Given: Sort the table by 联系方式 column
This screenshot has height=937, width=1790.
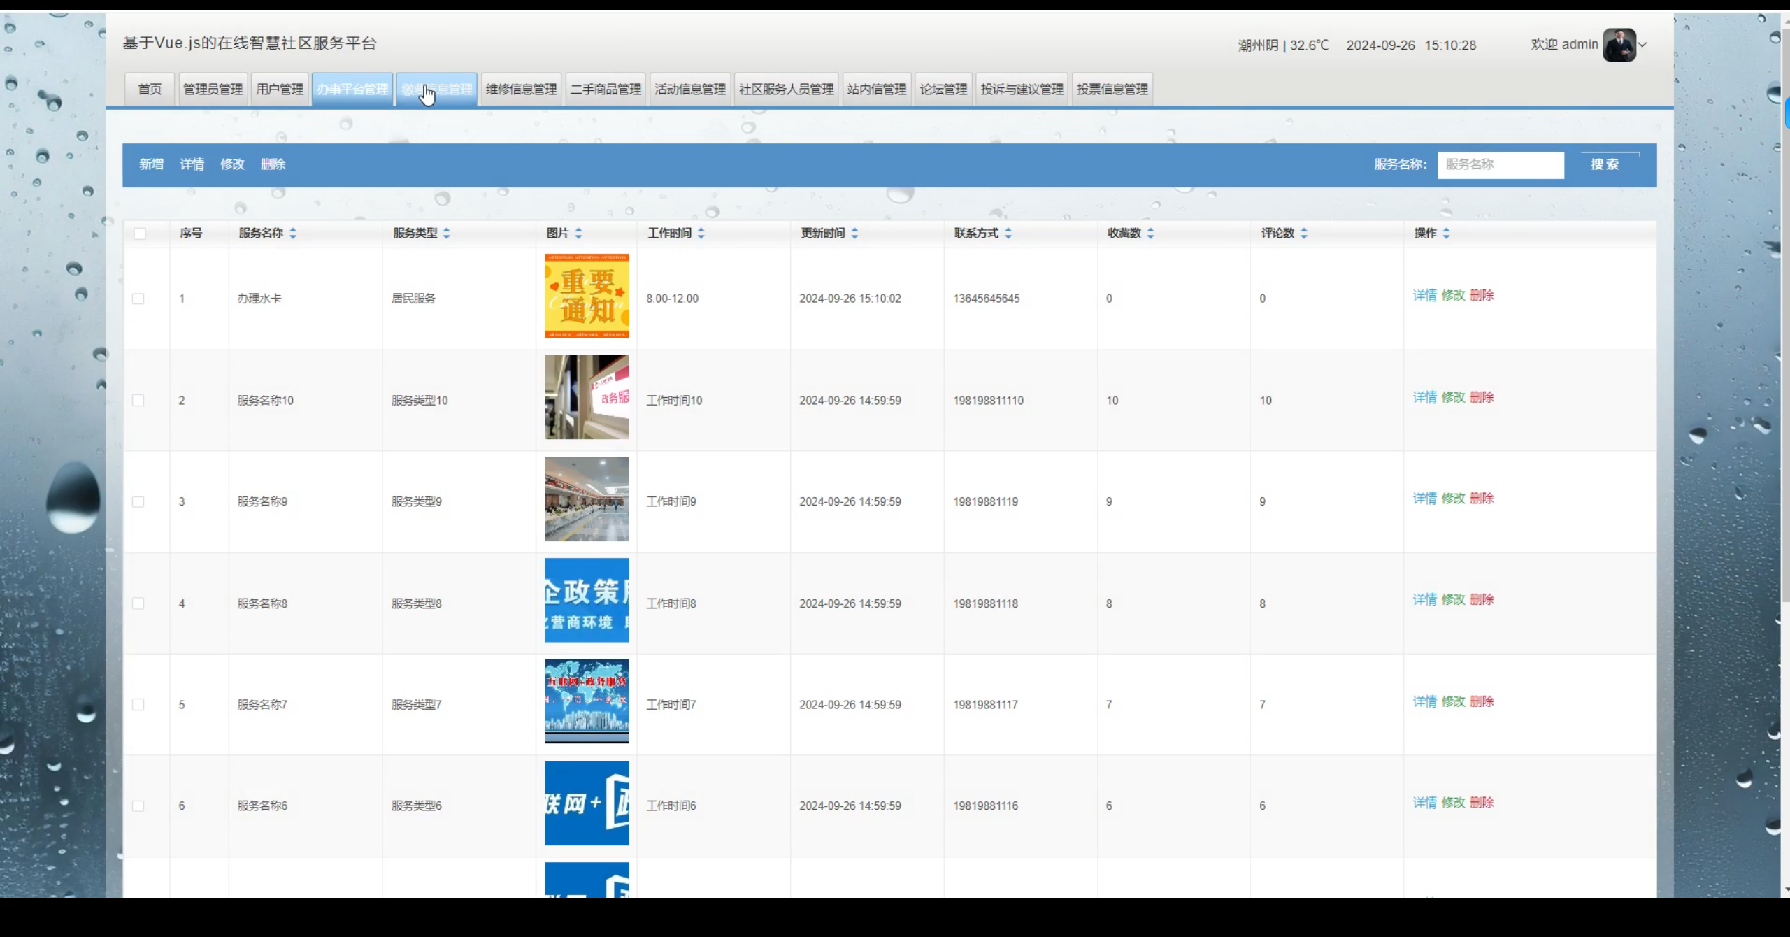Looking at the screenshot, I should click(1008, 233).
